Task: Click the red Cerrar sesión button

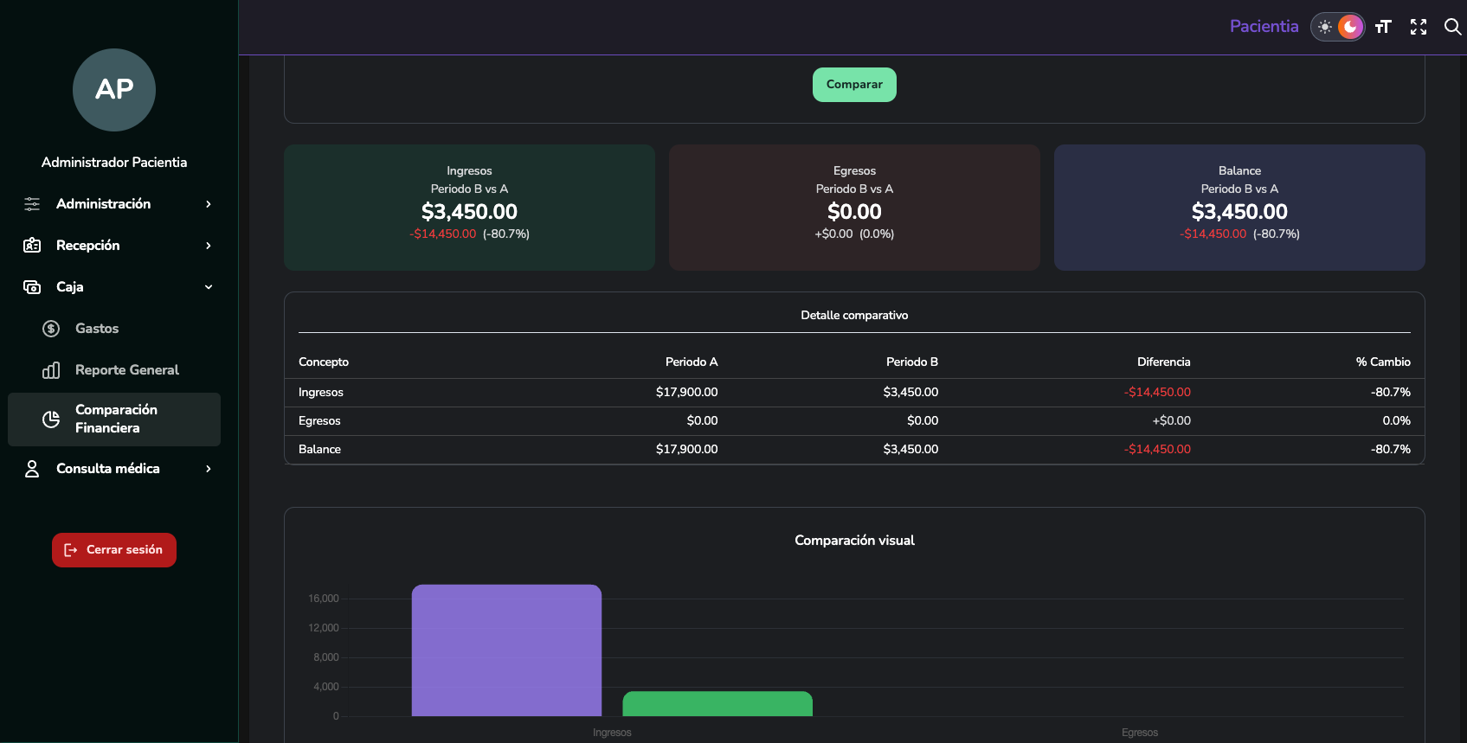Action: pos(114,550)
